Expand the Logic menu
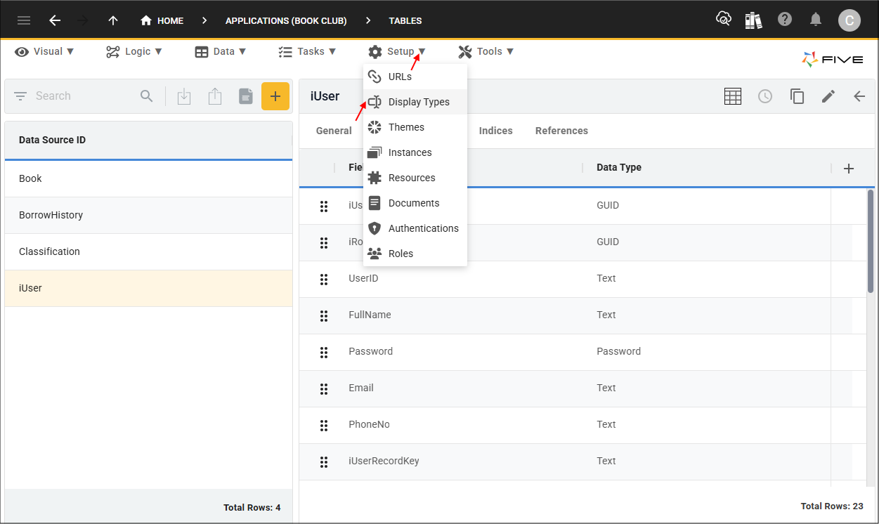The image size is (879, 524). [x=134, y=51]
